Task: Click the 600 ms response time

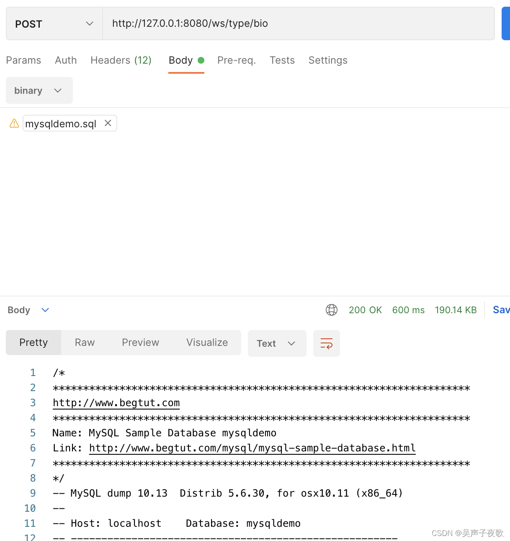Action: [408, 310]
